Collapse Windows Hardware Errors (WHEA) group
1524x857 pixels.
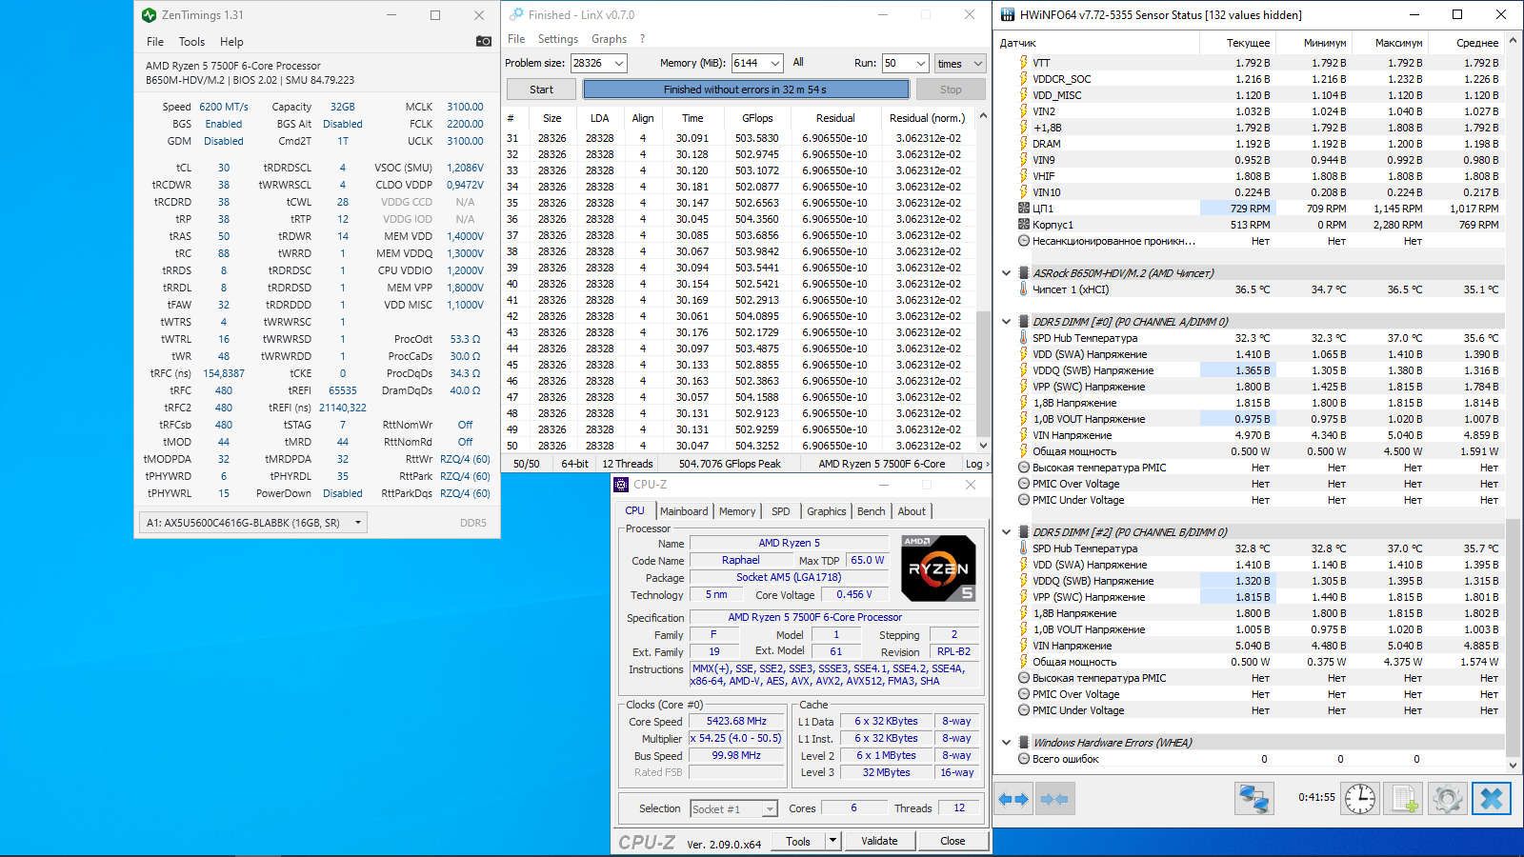pyautogui.click(x=1007, y=743)
